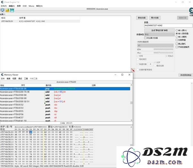Screen dimensions: 193x168
Task: Select the add [rax+51],dl instruction row
Action: [x=65, y=101]
